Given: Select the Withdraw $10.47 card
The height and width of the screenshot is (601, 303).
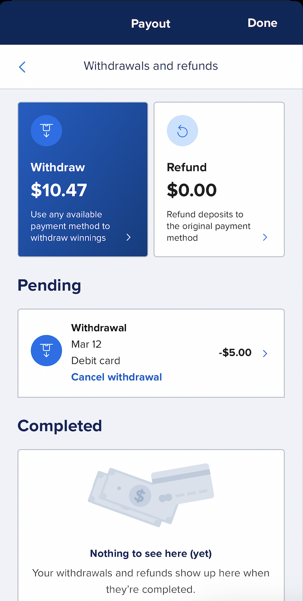Looking at the screenshot, I should pos(83,179).
